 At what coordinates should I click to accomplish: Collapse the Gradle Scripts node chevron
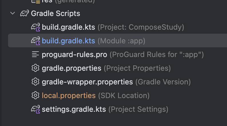click(x=13, y=13)
